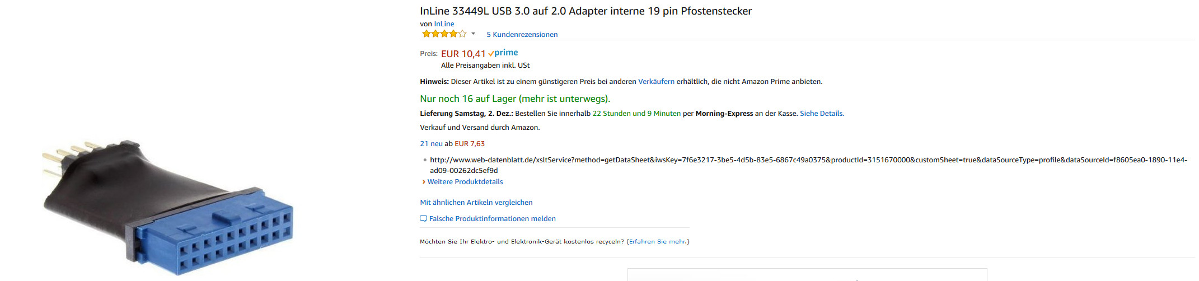
Task: Open the 21 neu offers link
Action: coord(431,144)
